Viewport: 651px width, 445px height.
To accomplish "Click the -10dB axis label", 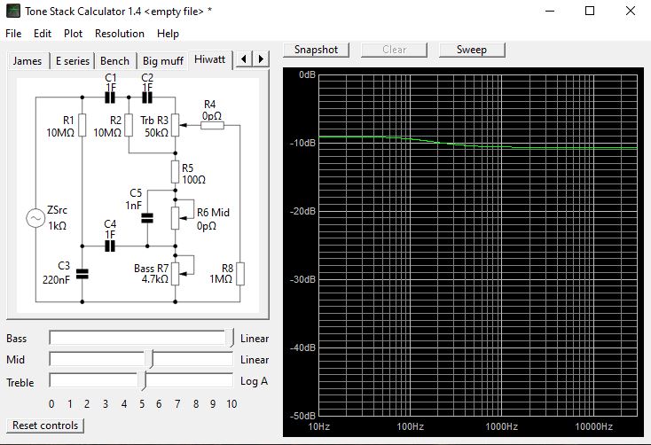I will (x=302, y=143).
